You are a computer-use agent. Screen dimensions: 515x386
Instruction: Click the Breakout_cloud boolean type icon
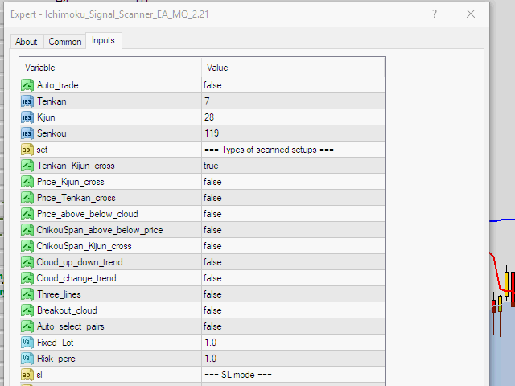click(x=27, y=310)
